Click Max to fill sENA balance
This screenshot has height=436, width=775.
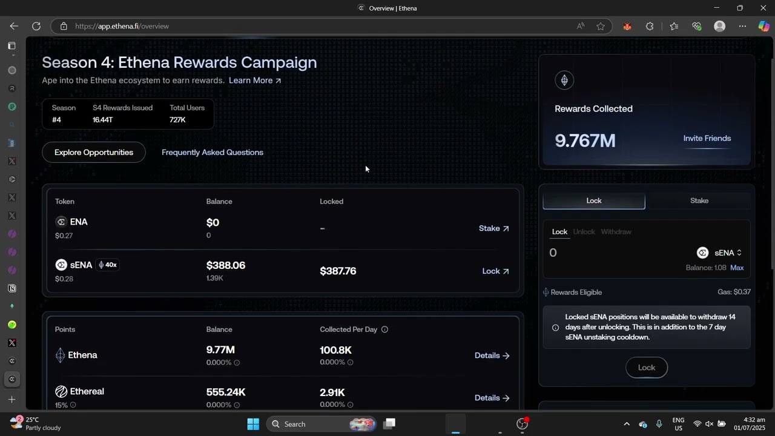tap(737, 268)
